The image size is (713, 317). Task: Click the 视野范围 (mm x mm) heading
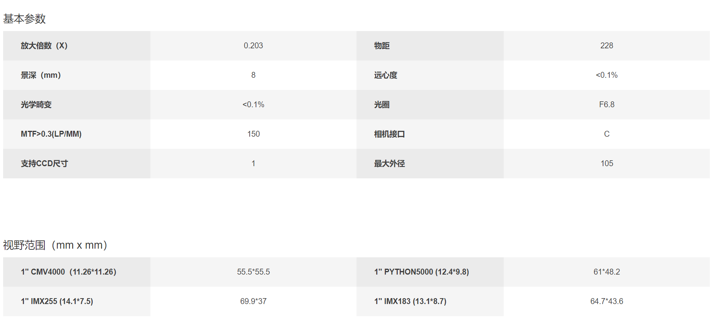pyautogui.click(x=55, y=245)
